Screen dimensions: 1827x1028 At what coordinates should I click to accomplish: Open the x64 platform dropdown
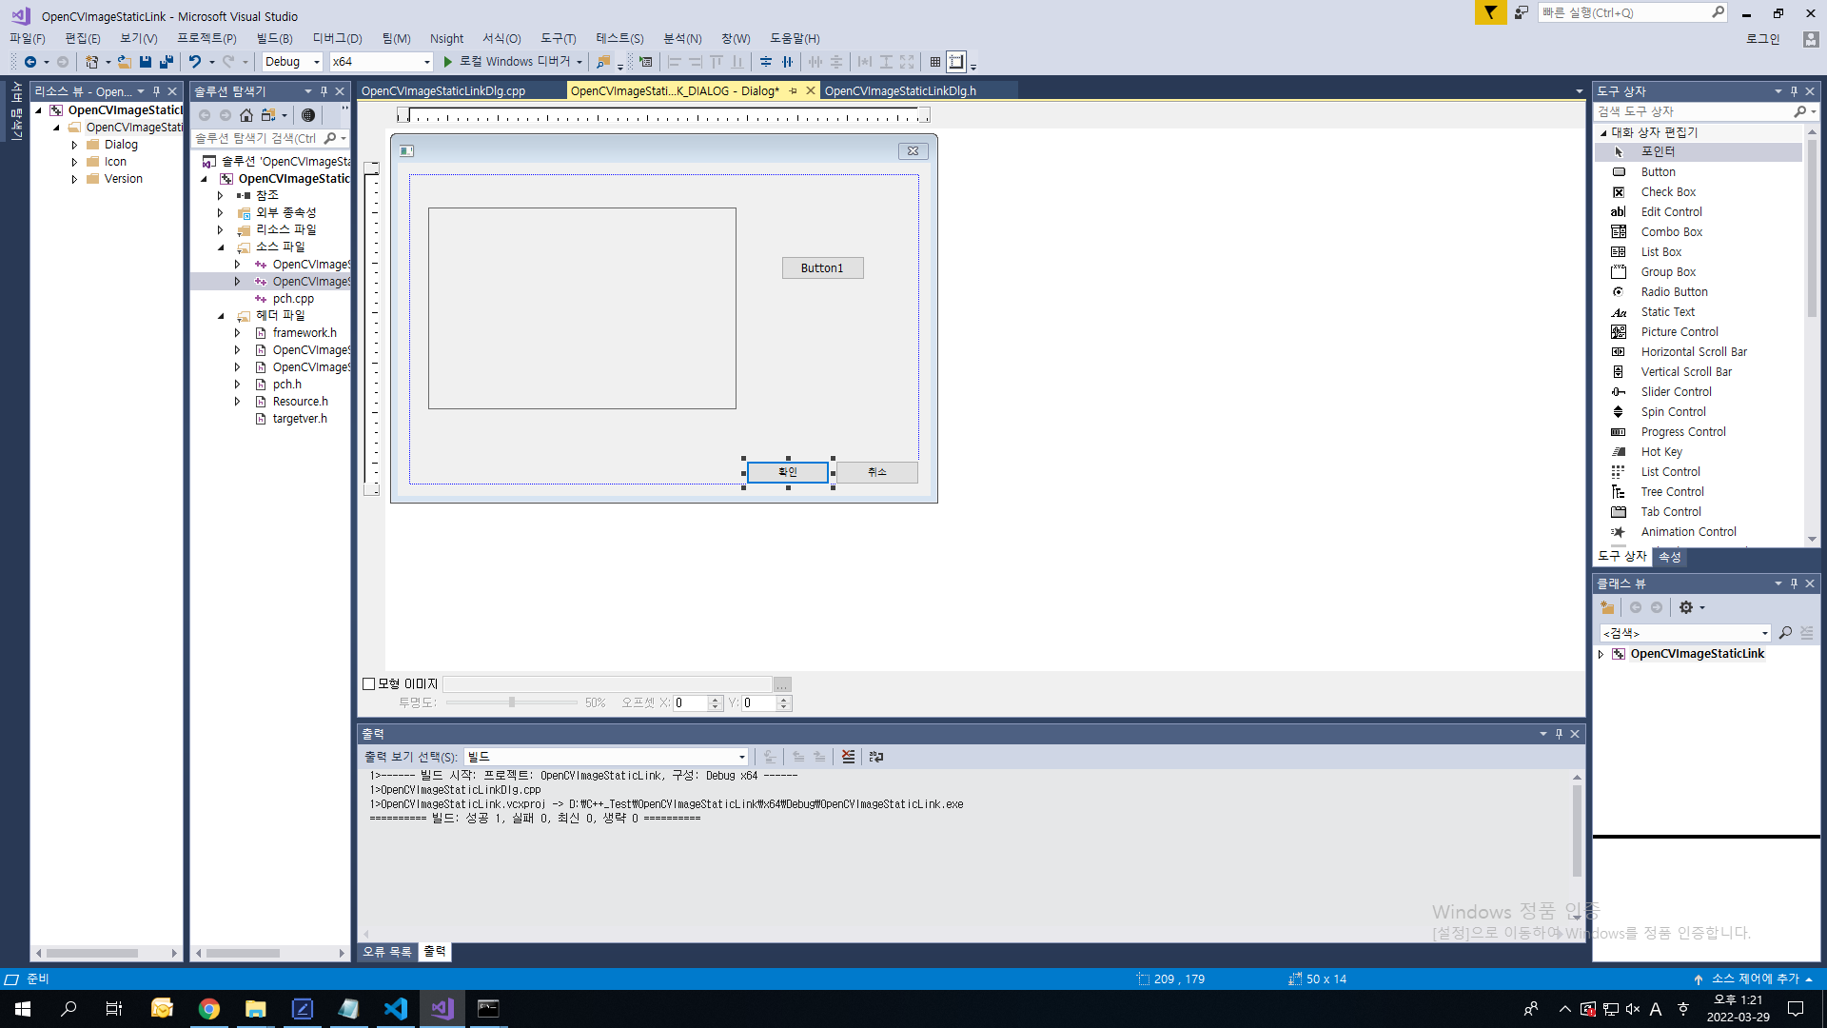click(425, 62)
